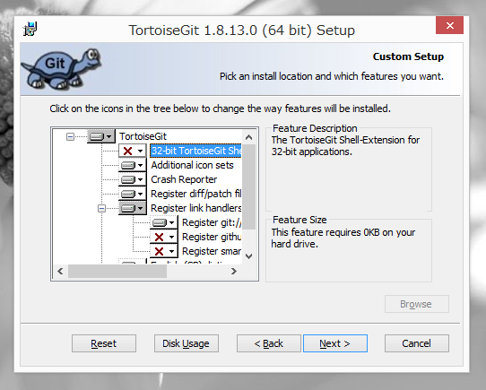The height and width of the screenshot is (390, 486).
Task: Proceed with the Next button
Action: pos(335,343)
